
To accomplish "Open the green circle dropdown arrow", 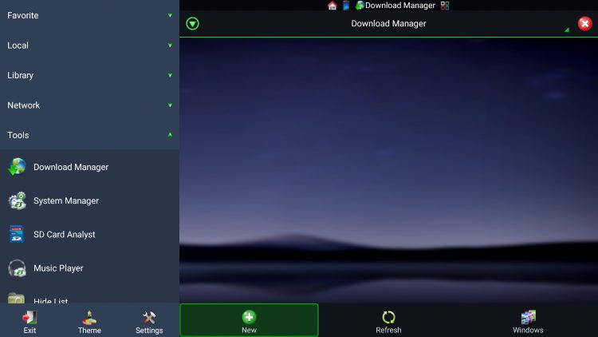I will coord(192,24).
